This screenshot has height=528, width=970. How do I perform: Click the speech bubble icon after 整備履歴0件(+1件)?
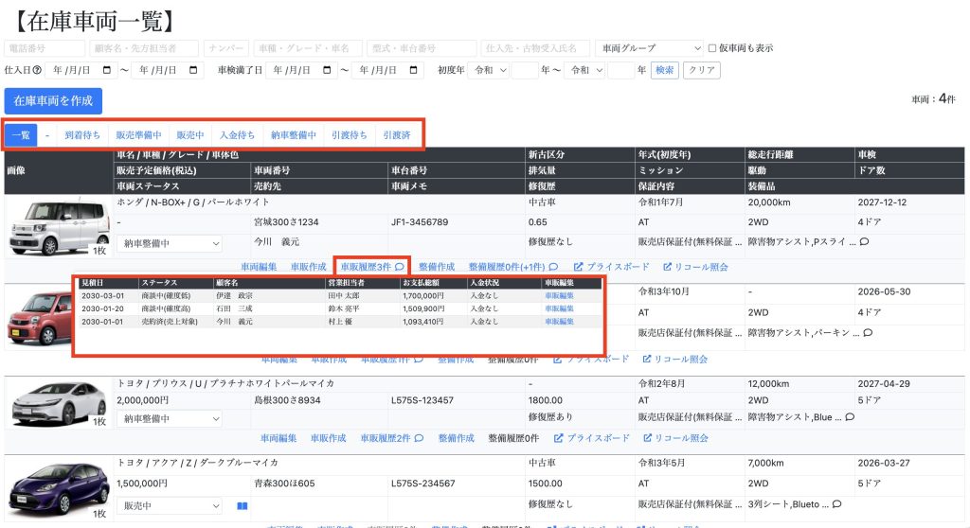pos(553,268)
